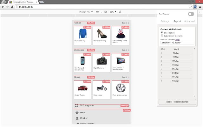Click report table scroll up arrow

[194, 49]
